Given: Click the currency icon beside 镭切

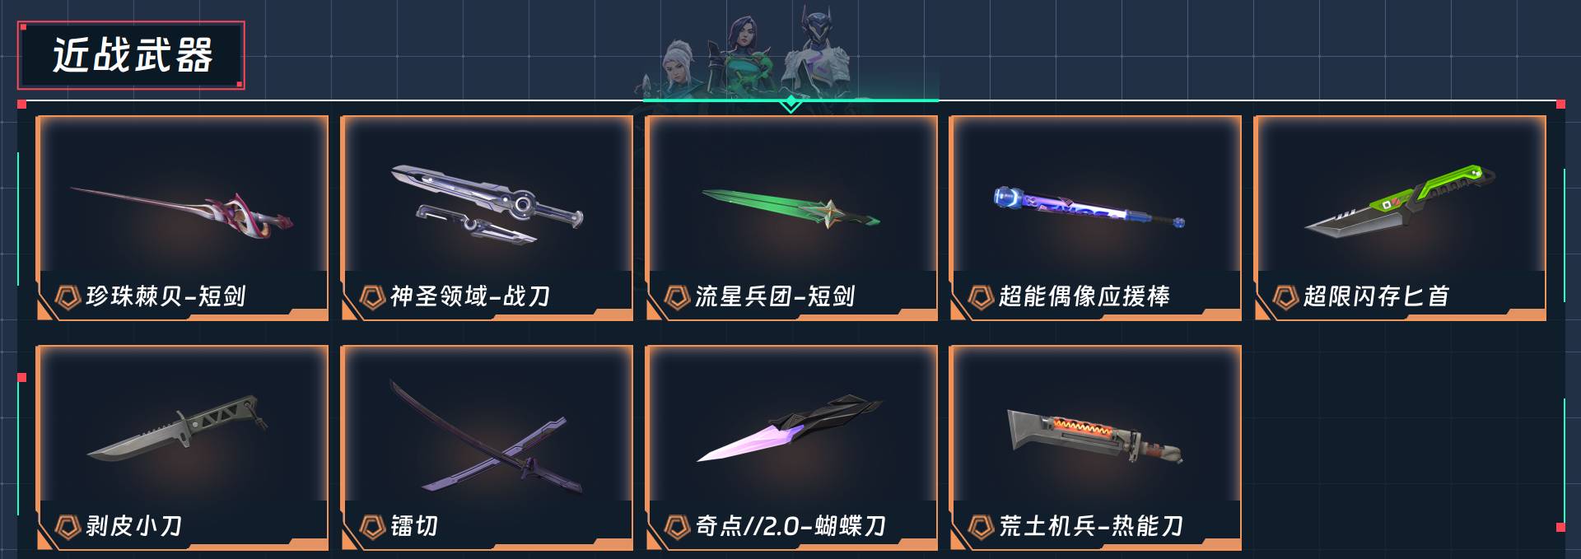Looking at the screenshot, I should (x=372, y=527).
